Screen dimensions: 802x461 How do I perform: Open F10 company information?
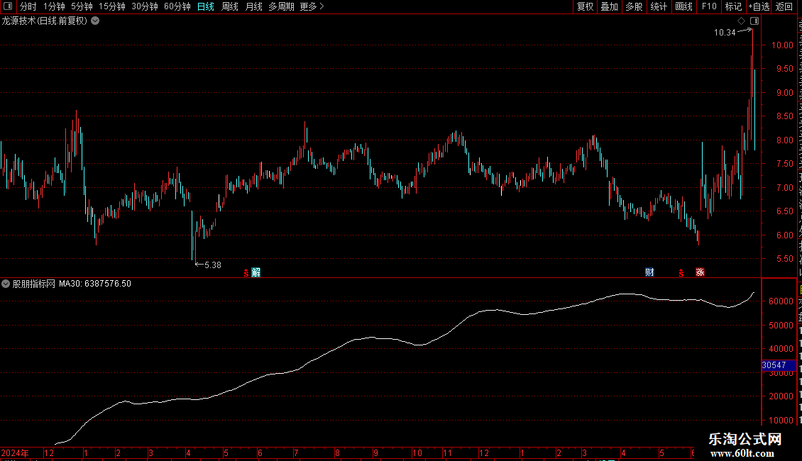(x=709, y=6)
